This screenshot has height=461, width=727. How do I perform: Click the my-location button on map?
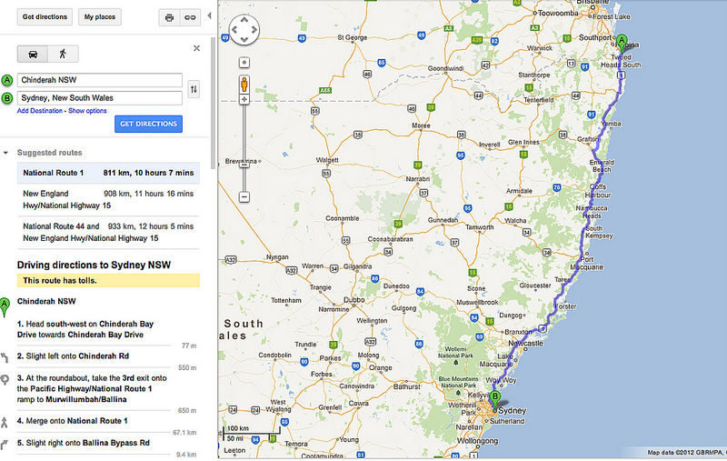[x=244, y=62]
